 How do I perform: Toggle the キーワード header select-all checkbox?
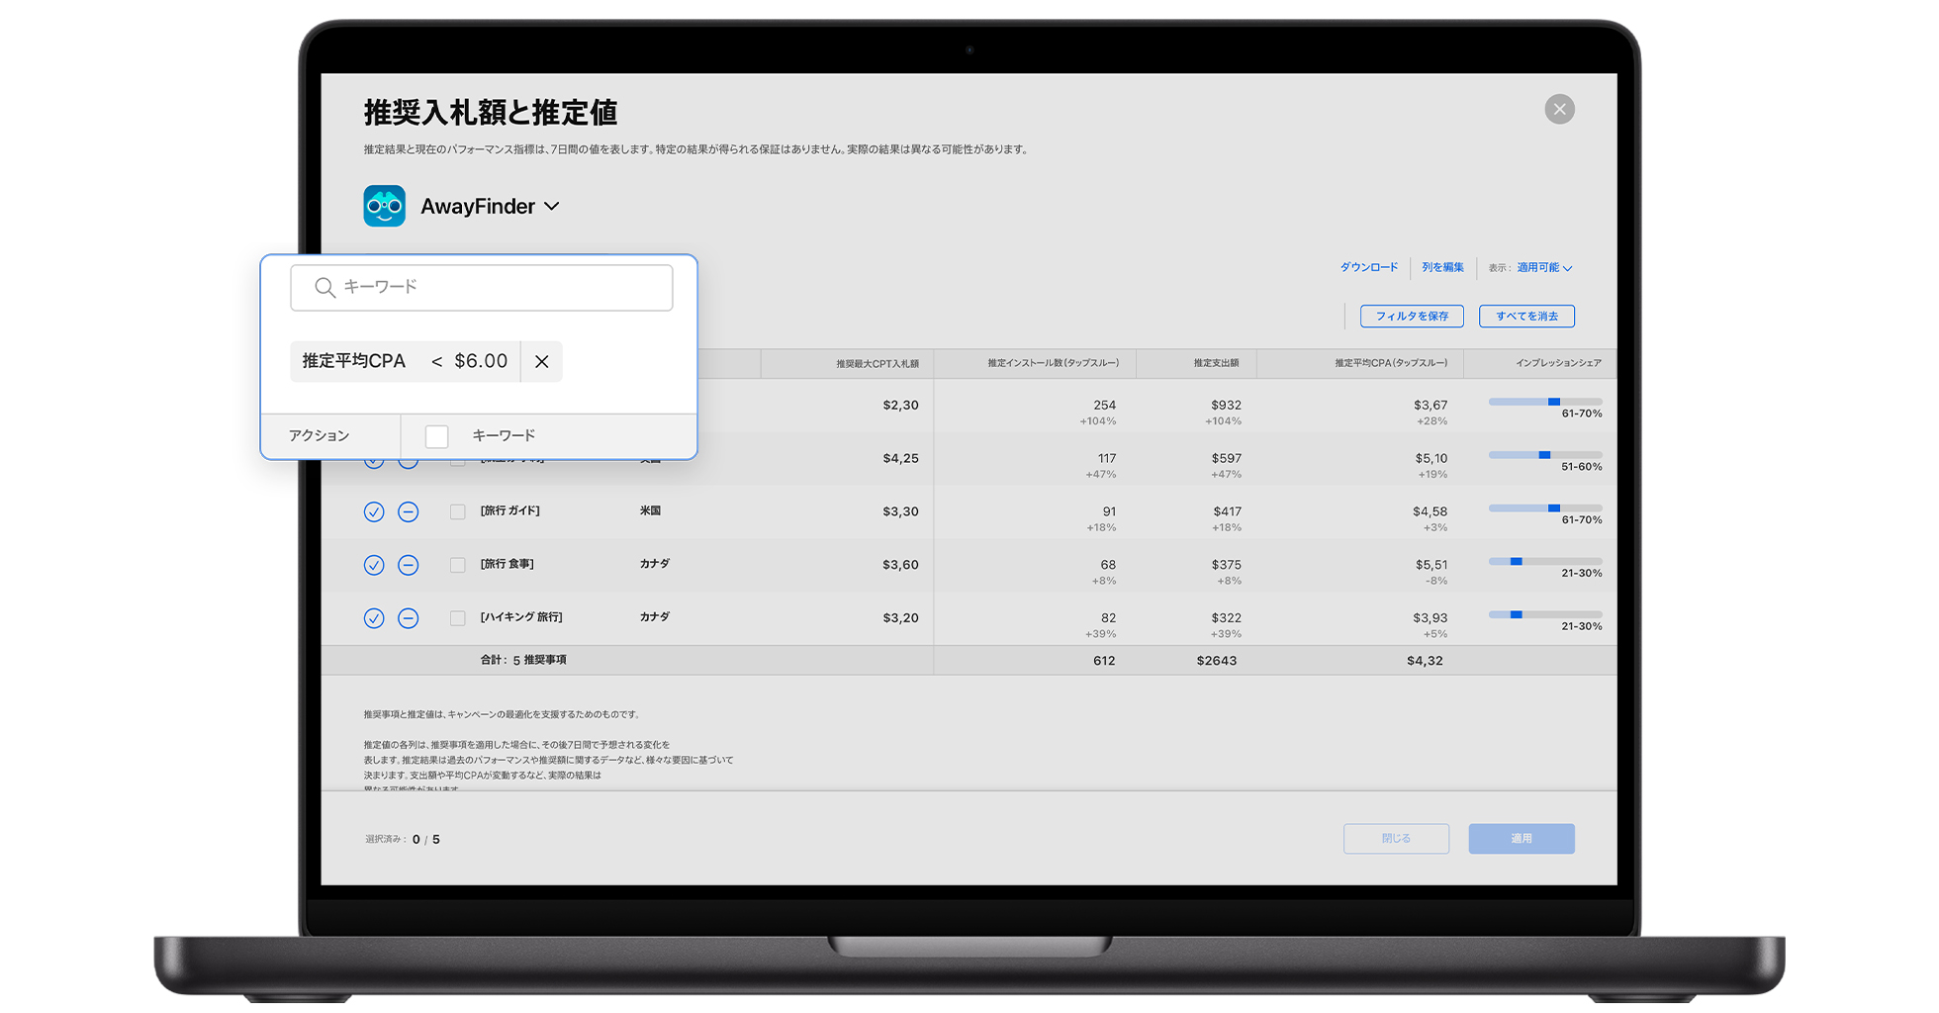tap(436, 436)
